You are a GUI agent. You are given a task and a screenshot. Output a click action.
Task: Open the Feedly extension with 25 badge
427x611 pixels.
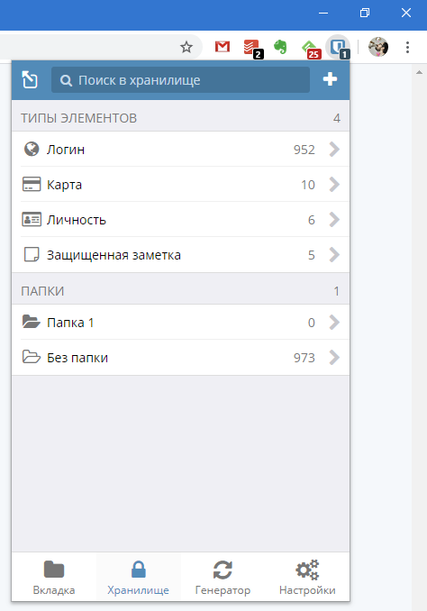pos(311,49)
